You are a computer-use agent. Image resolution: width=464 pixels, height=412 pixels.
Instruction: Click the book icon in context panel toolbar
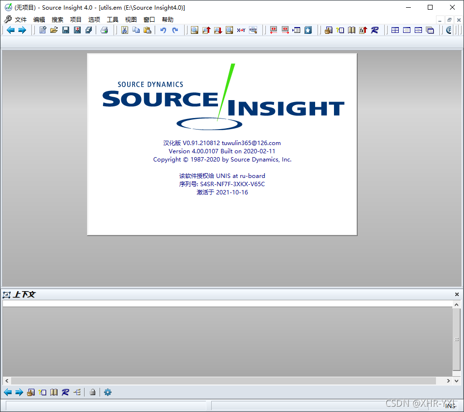point(54,392)
